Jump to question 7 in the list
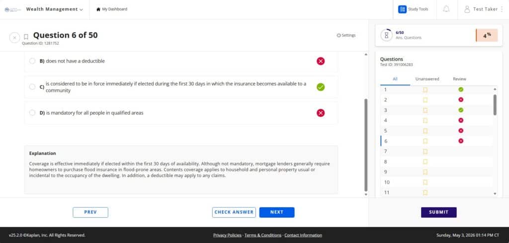The width and height of the screenshot is (509, 243). (385, 151)
